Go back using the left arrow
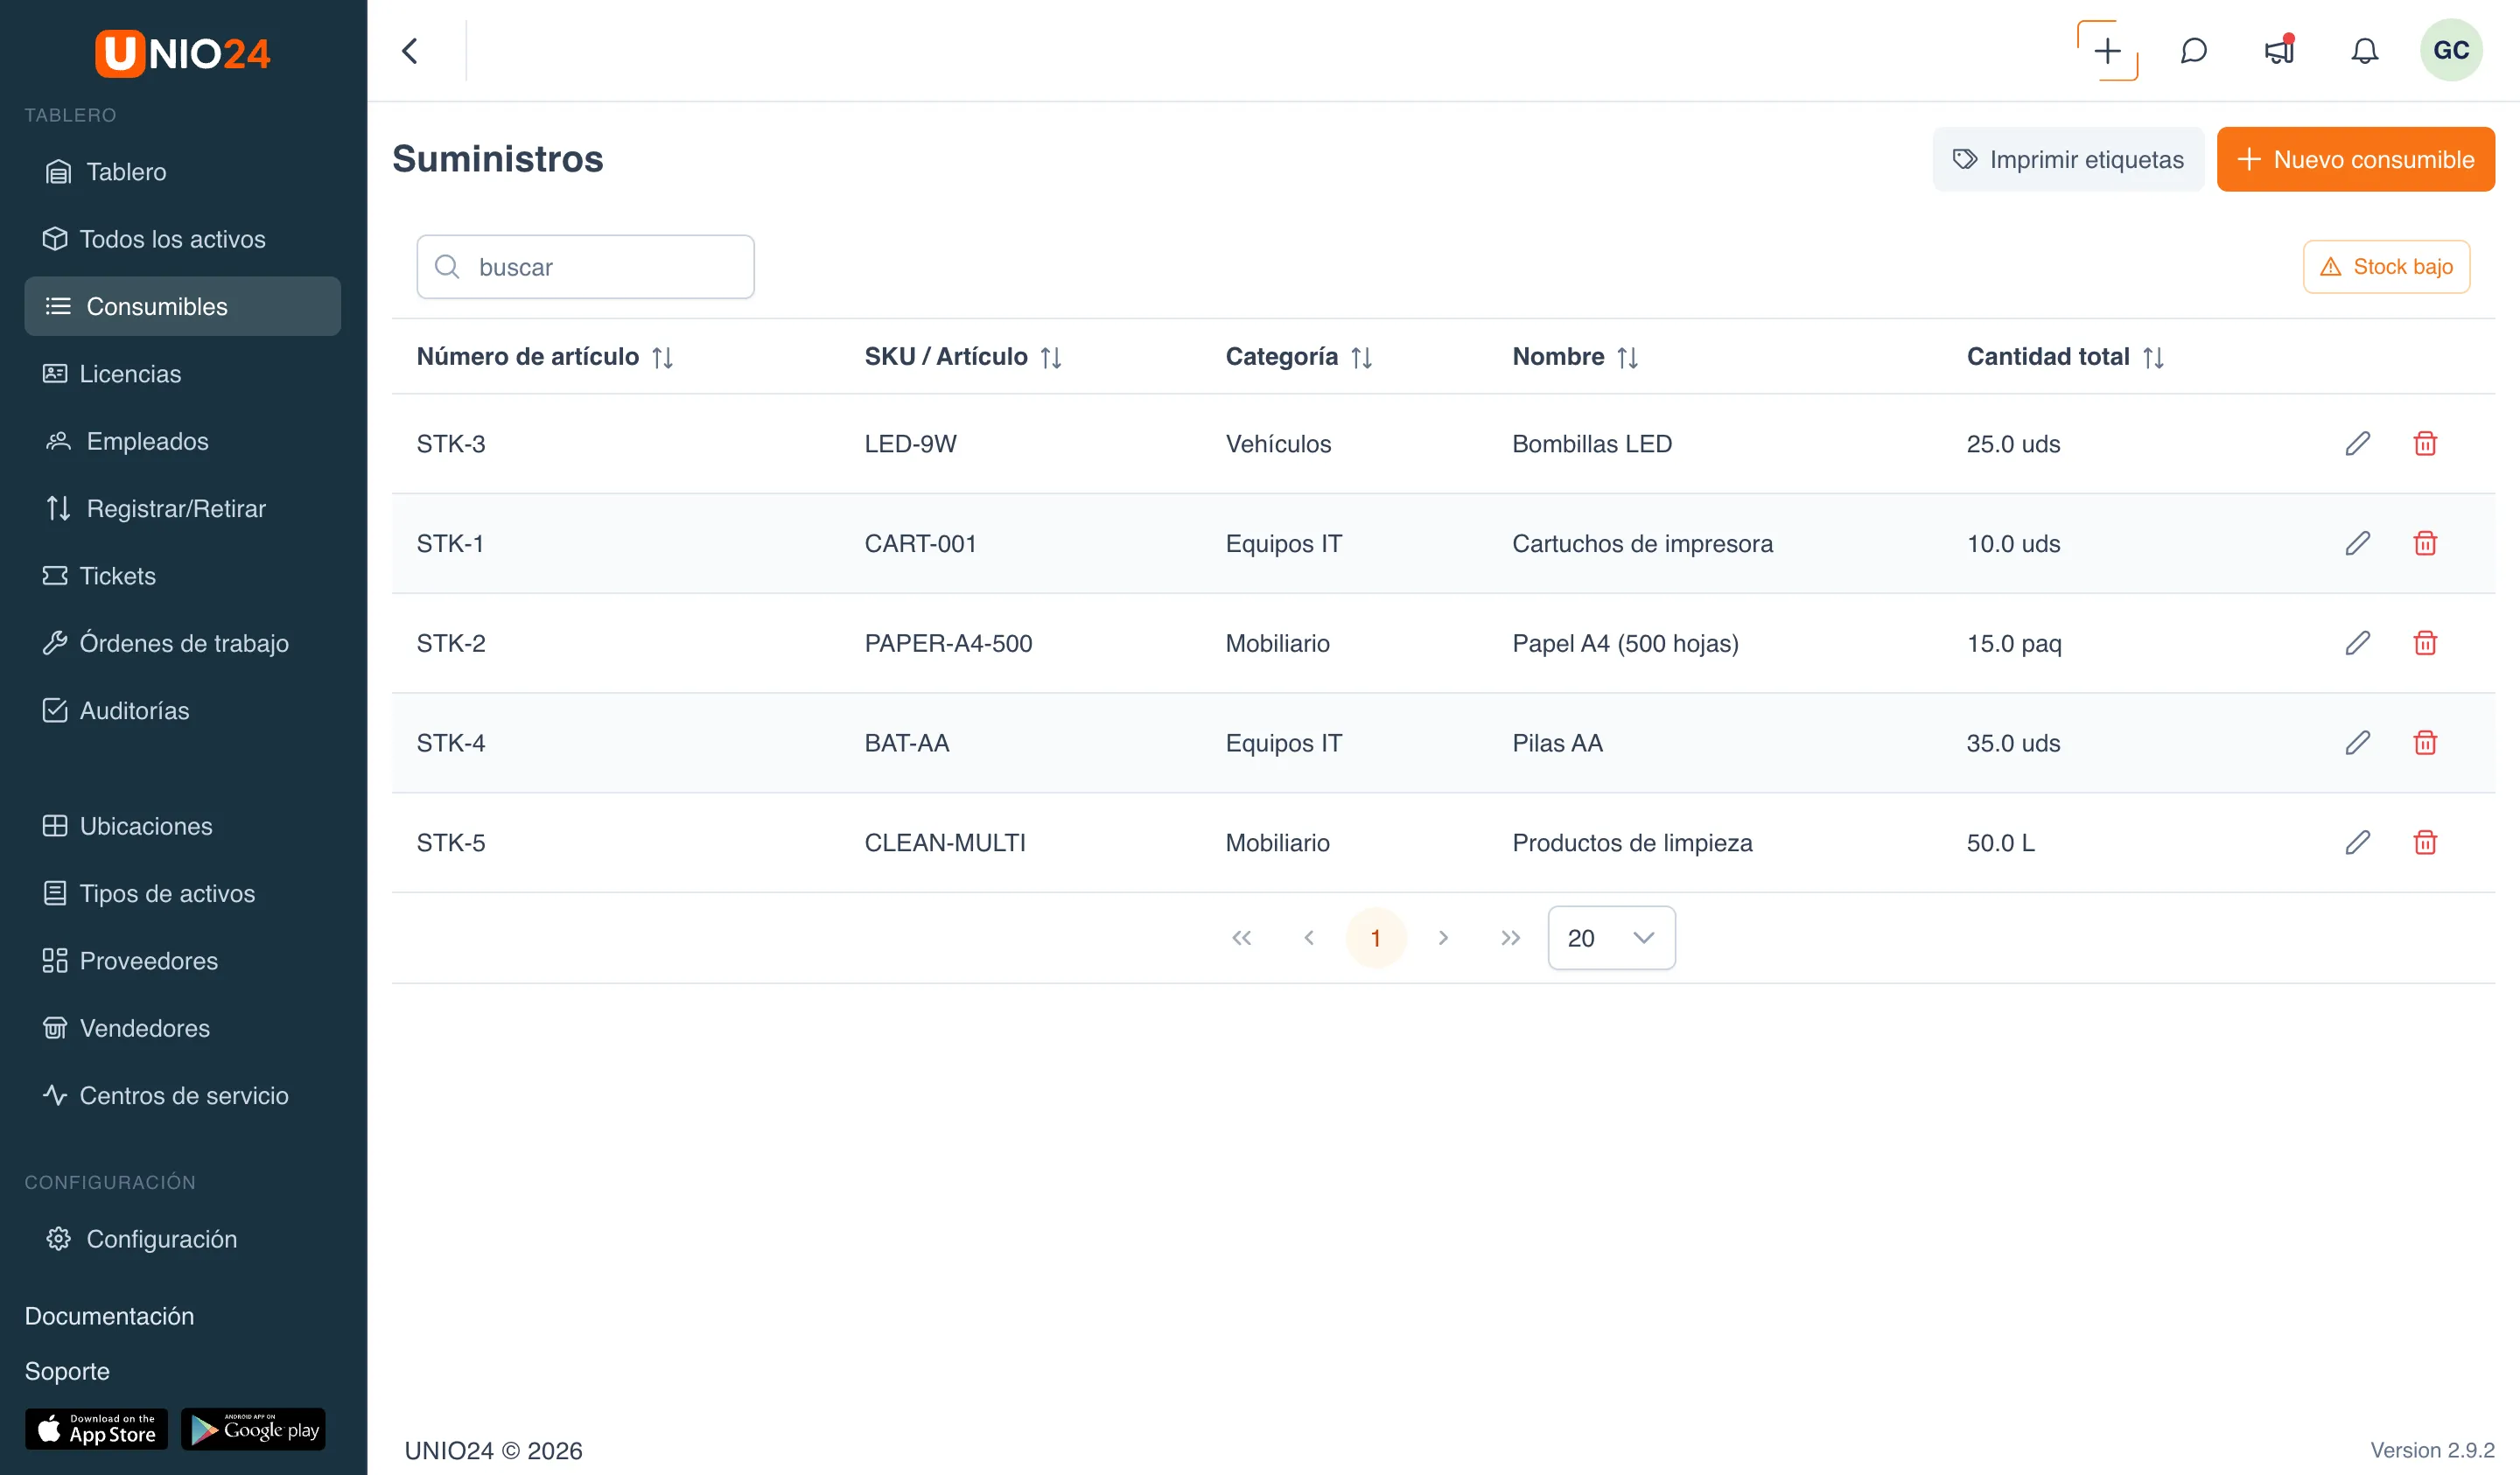Screen dimensions: 2520x1475 pos(410,50)
